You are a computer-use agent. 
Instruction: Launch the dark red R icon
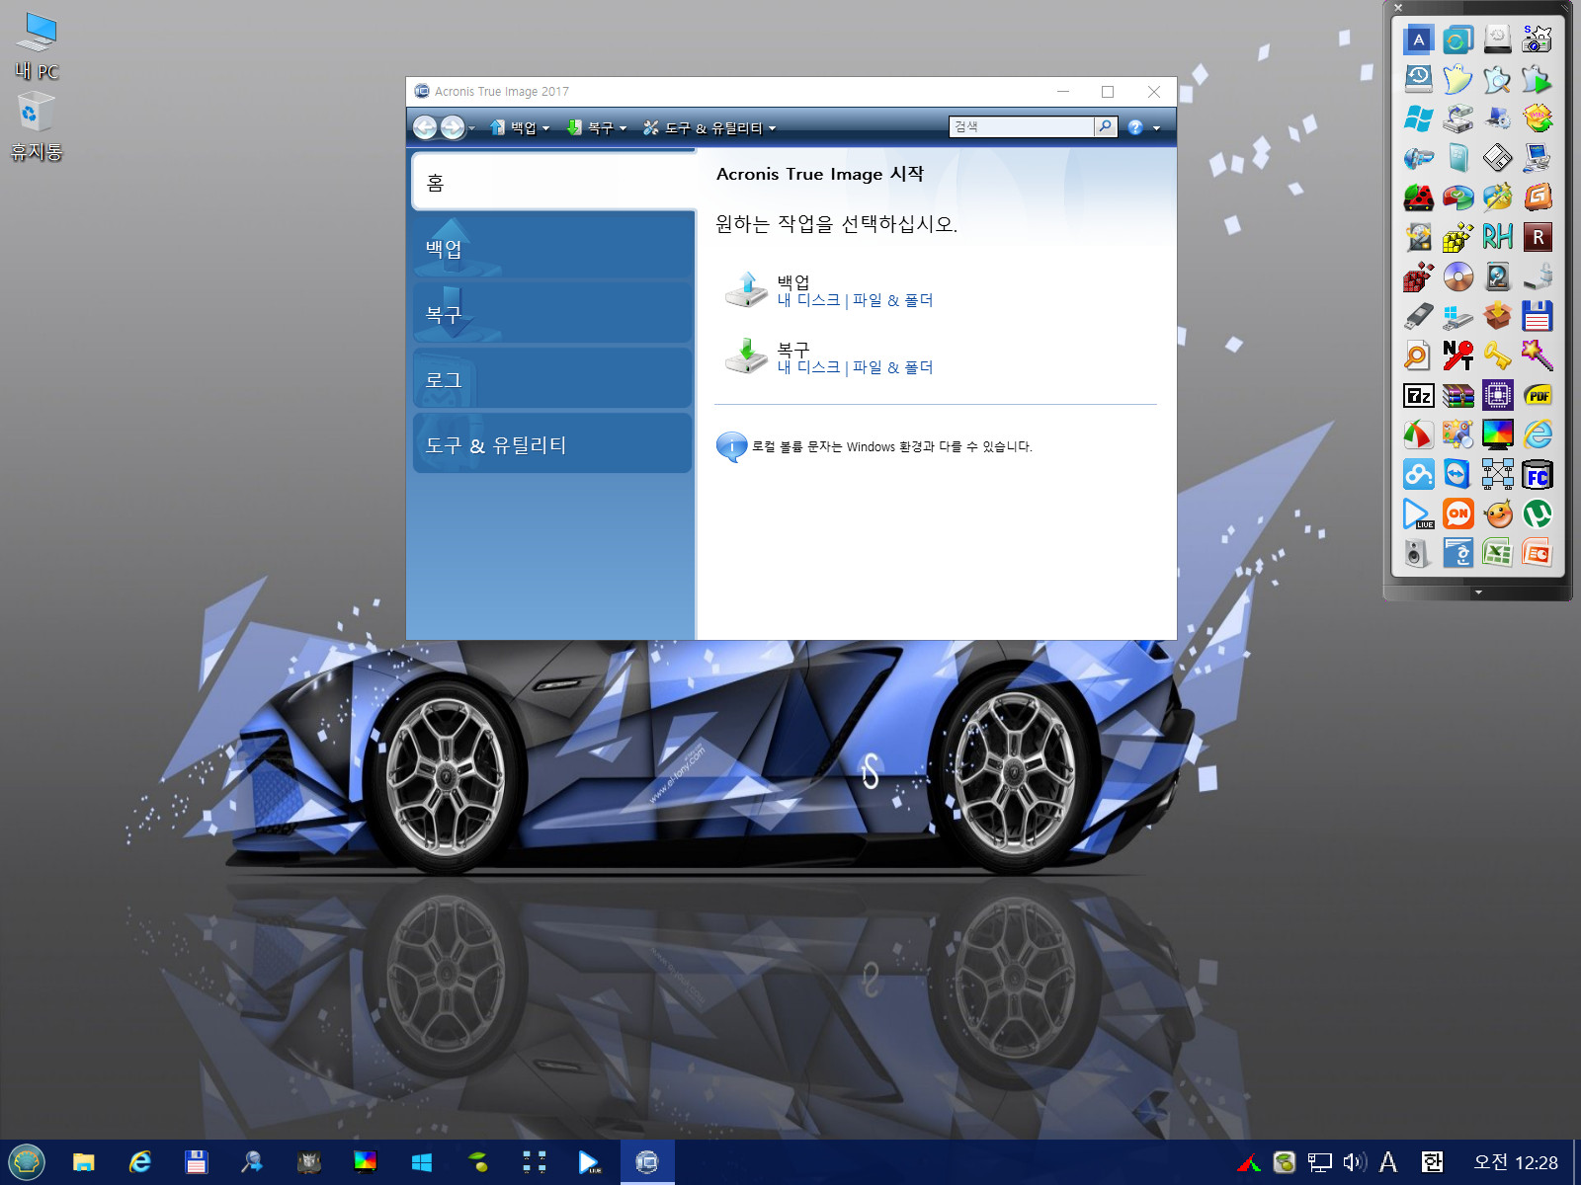[x=1538, y=237]
